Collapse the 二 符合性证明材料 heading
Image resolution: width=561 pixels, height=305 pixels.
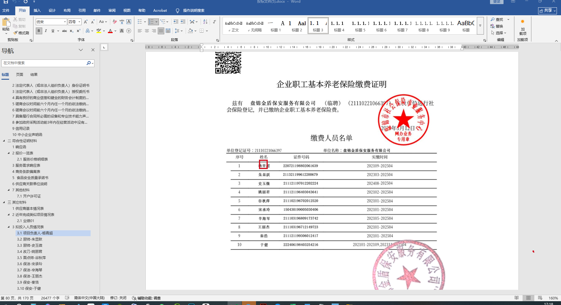tap(4, 141)
